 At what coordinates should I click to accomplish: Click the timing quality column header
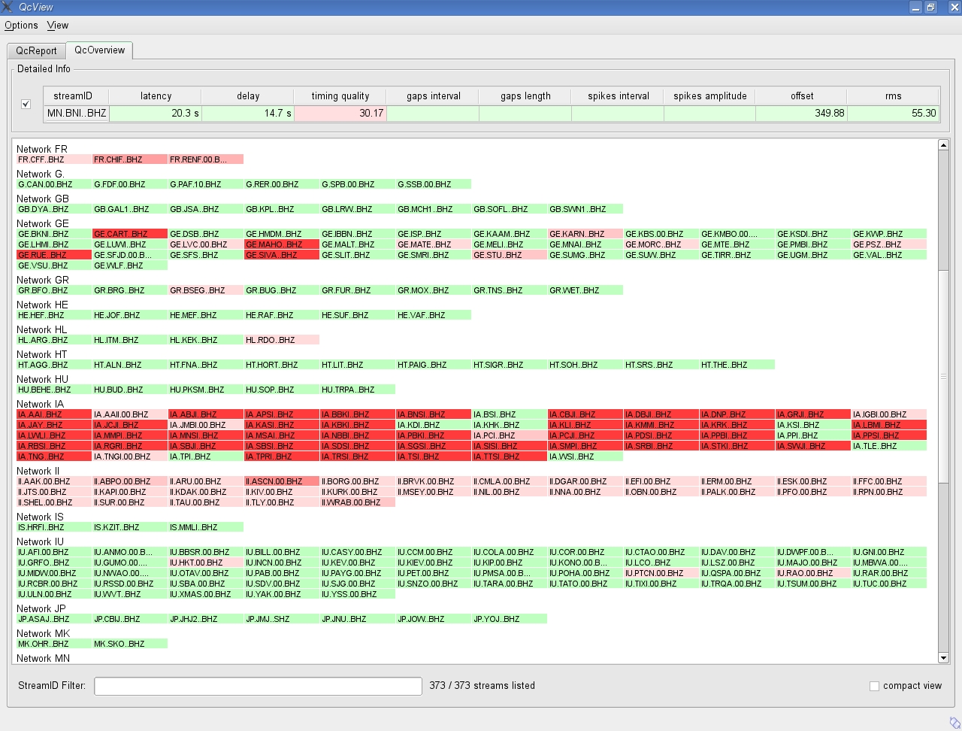[x=340, y=96]
